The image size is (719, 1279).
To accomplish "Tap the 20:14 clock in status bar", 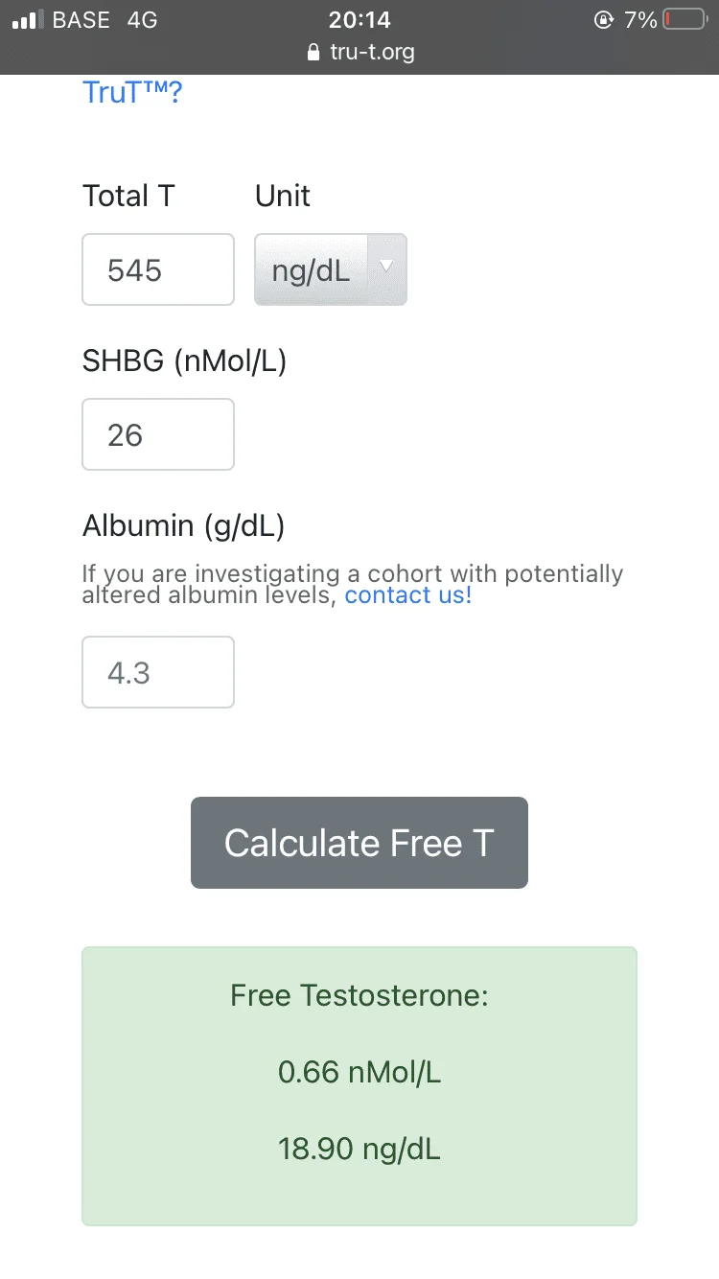I will [359, 20].
